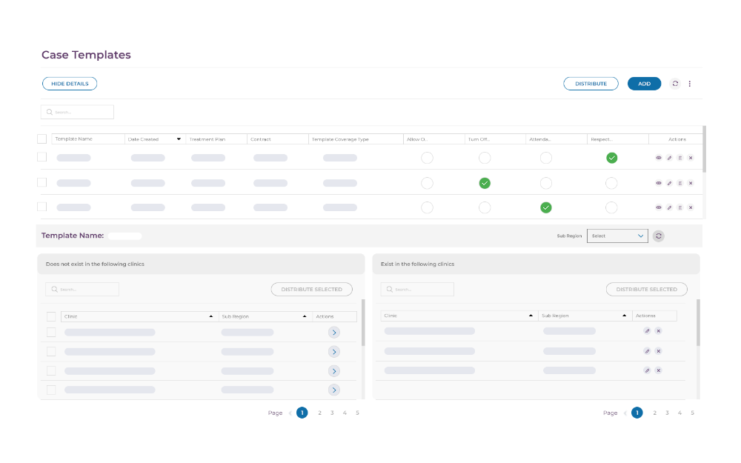Select current page 1 in right pagination
This screenshot has height=463, width=741.
click(637, 413)
